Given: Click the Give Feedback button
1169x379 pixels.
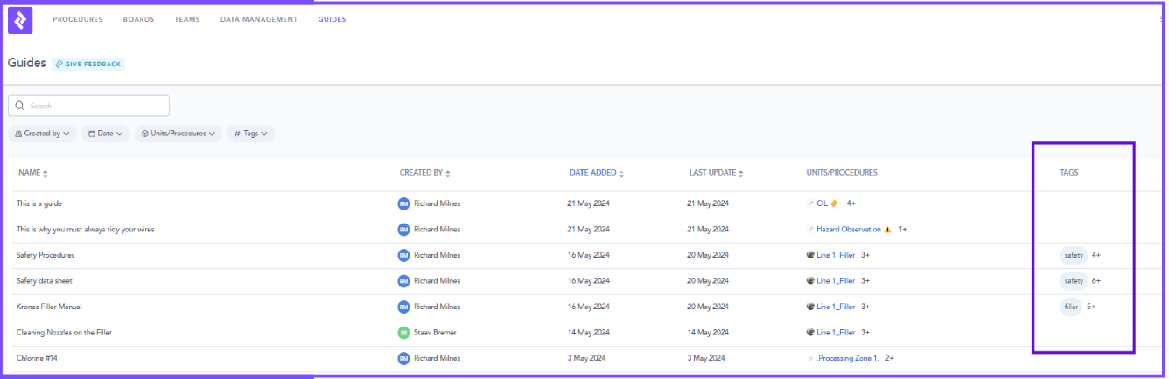Looking at the screenshot, I should pyautogui.click(x=88, y=64).
